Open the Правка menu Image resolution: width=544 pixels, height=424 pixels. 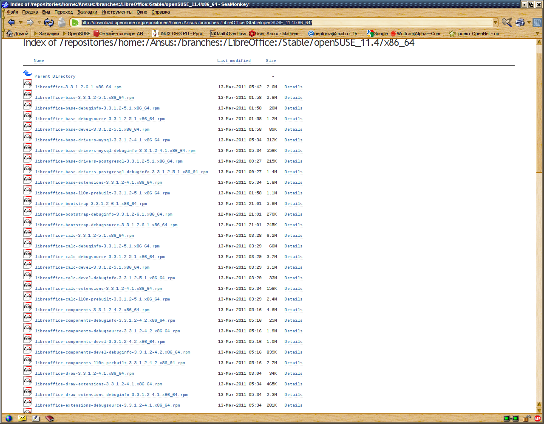point(30,12)
